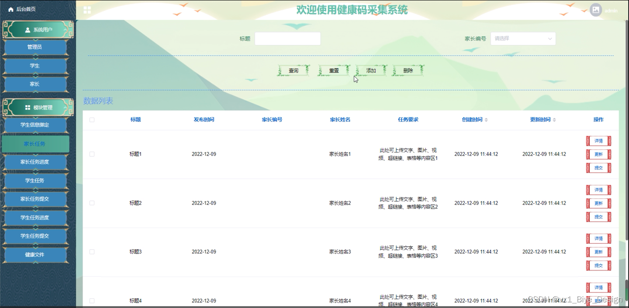
Task: Open 学生 in the sidebar
Action: pos(35,66)
